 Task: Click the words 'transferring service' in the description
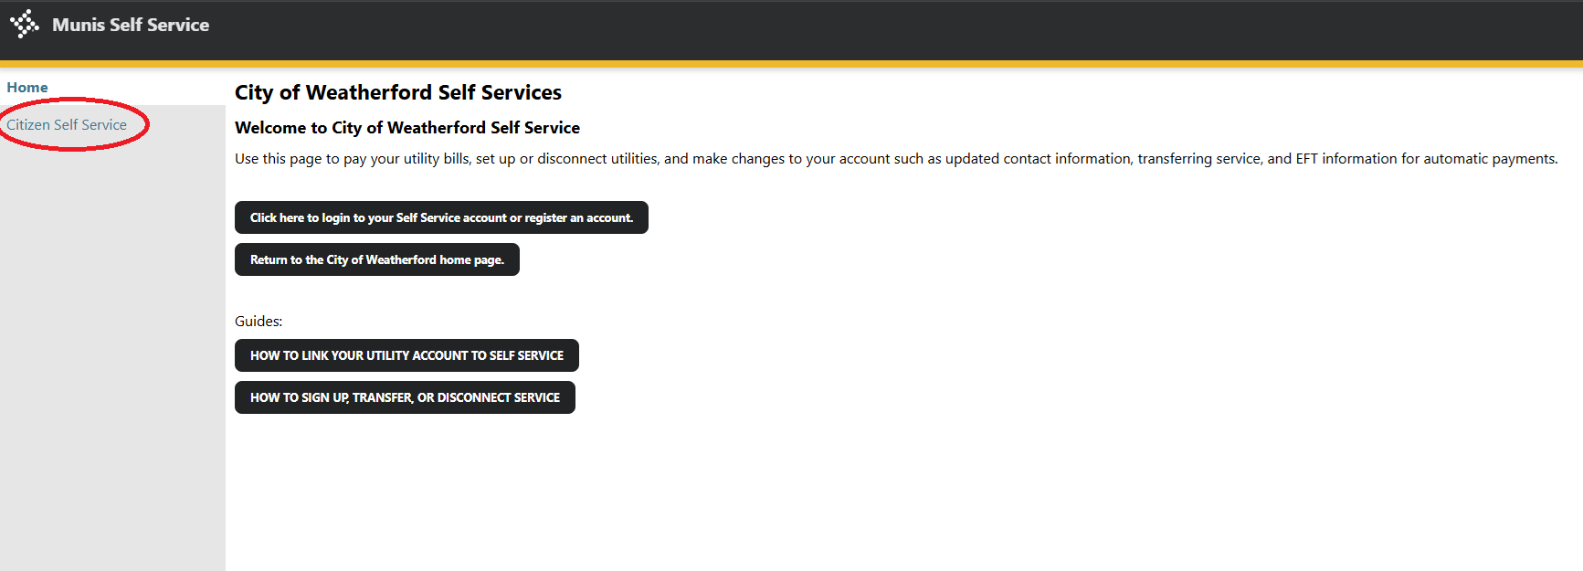pyautogui.click(x=1198, y=159)
